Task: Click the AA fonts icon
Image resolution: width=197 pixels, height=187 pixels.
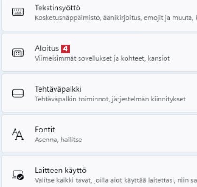Action: click(18, 134)
